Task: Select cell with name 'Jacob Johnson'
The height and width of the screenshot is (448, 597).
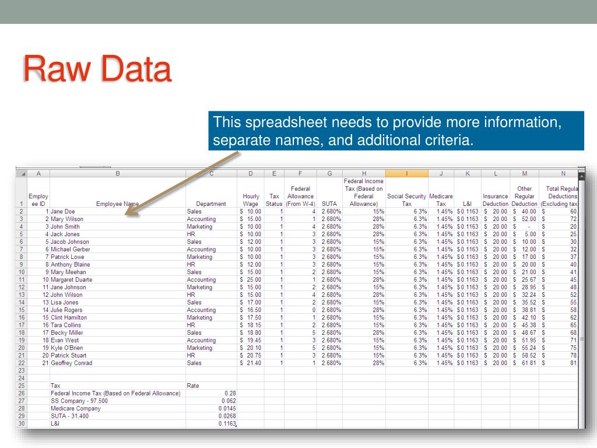Action: [118, 242]
